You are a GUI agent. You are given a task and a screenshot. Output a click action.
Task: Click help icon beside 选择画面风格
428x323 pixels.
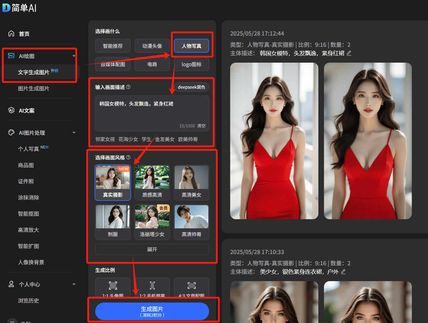(x=128, y=158)
